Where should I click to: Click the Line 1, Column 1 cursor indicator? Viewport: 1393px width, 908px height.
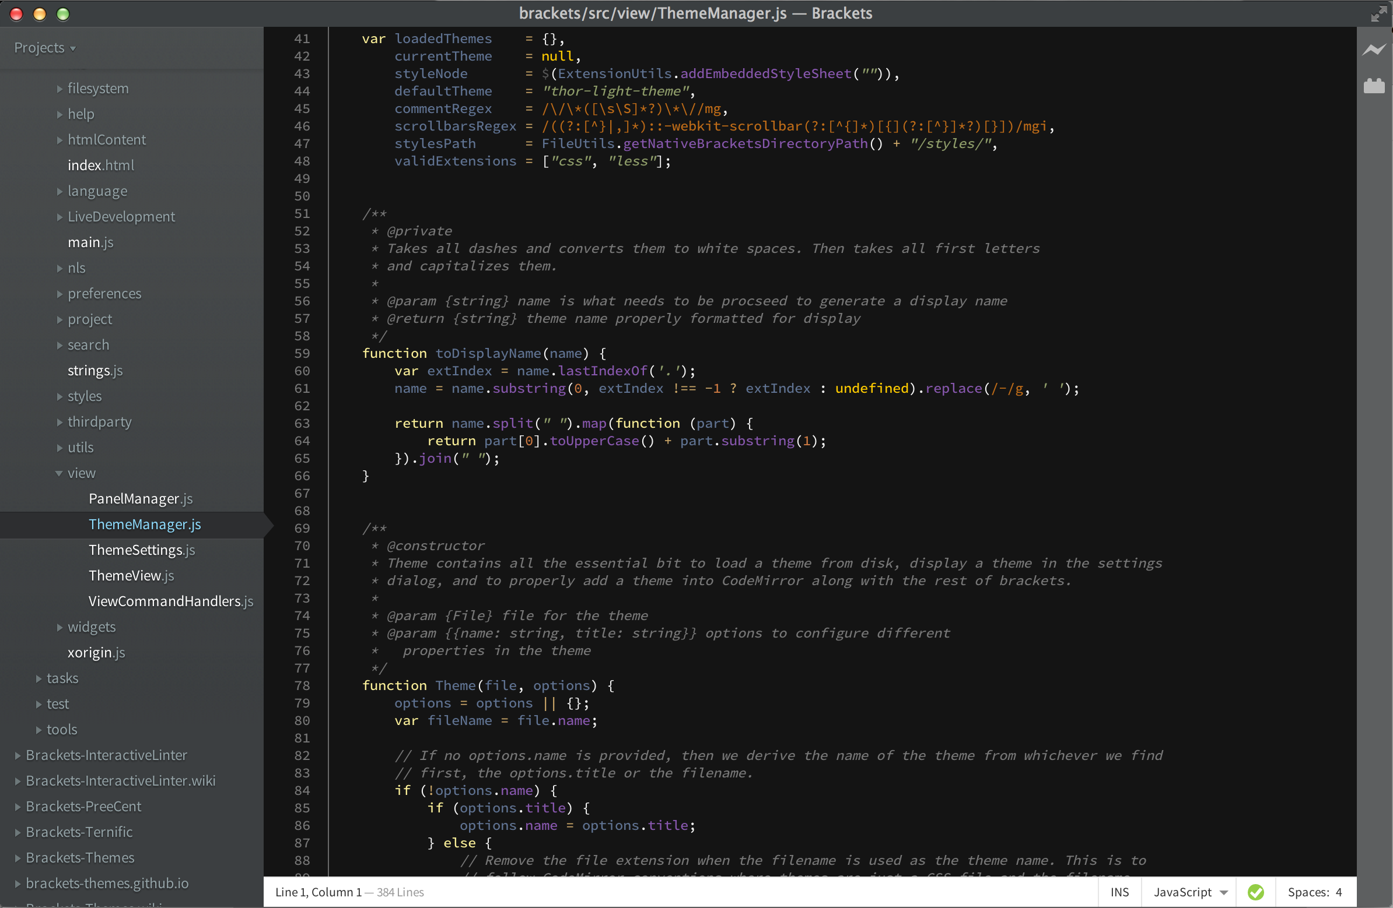(318, 892)
